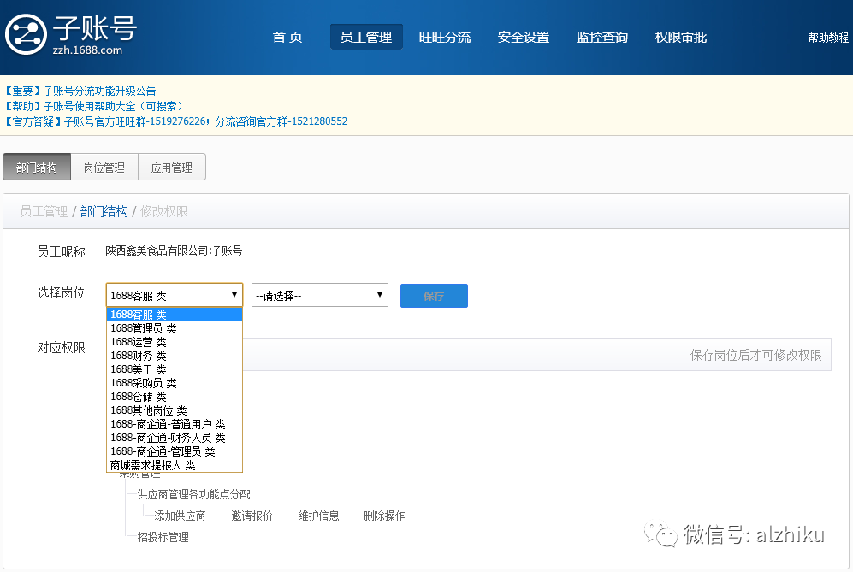Click the 删除操作 permission item
The height and width of the screenshot is (572, 853).
click(385, 516)
